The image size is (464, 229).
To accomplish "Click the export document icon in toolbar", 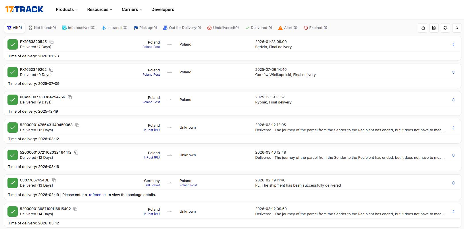I will coord(434,28).
